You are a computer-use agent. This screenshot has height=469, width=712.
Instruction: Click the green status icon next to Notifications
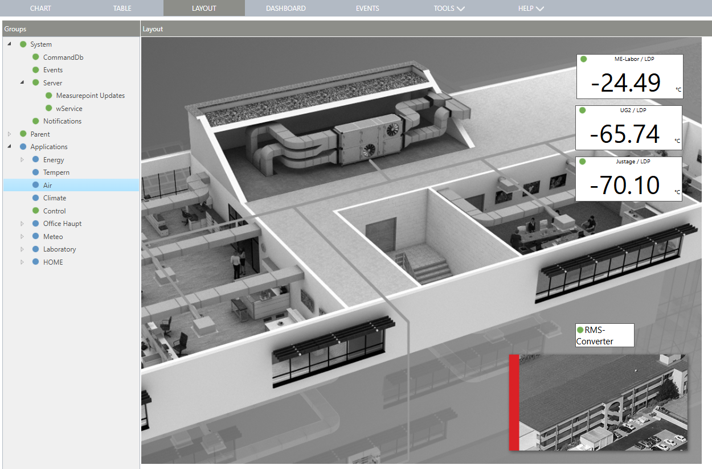[36, 121]
